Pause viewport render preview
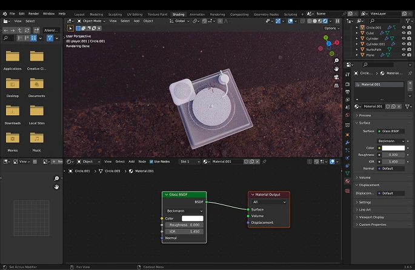 click(337, 21)
